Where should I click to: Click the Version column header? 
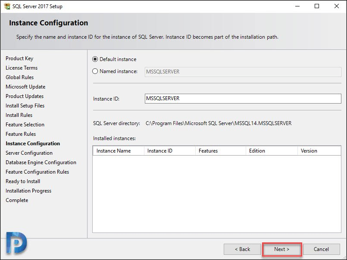click(x=319, y=151)
